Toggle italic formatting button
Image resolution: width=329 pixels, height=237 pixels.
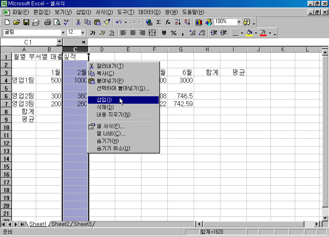102,33
